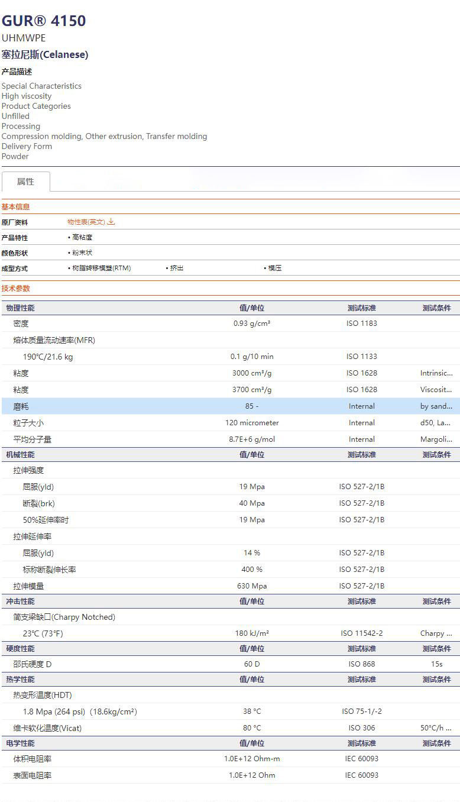Viewport: 460px width, 802px height.
Task: Click the ISO 75-1/-2 test standard
Action: click(362, 712)
